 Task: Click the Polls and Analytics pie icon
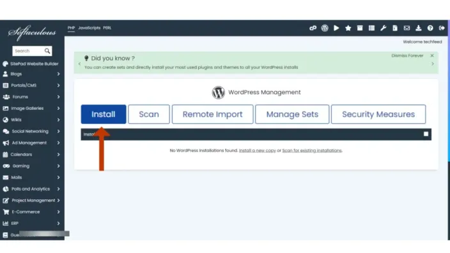point(6,189)
